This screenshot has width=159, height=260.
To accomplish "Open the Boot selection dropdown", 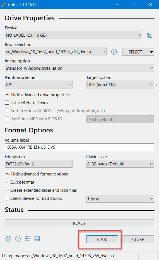I will coord(56,51).
